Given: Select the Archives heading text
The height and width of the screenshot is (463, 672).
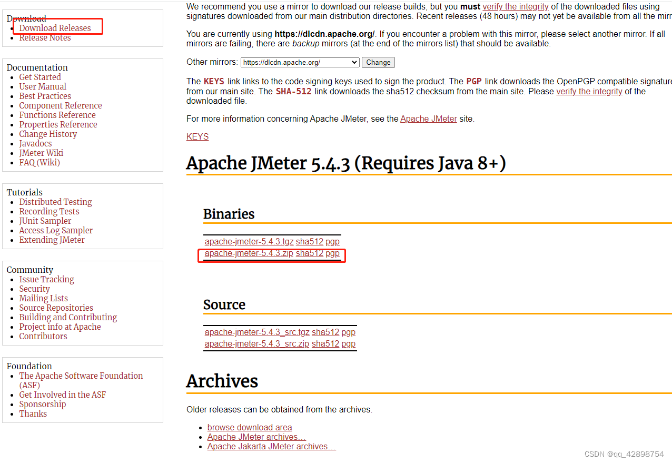Looking at the screenshot, I should point(222,381).
